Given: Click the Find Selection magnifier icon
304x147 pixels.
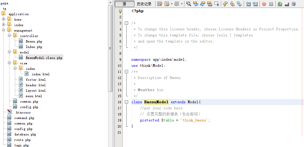Looking at the screenshot, I should click(189, 4).
